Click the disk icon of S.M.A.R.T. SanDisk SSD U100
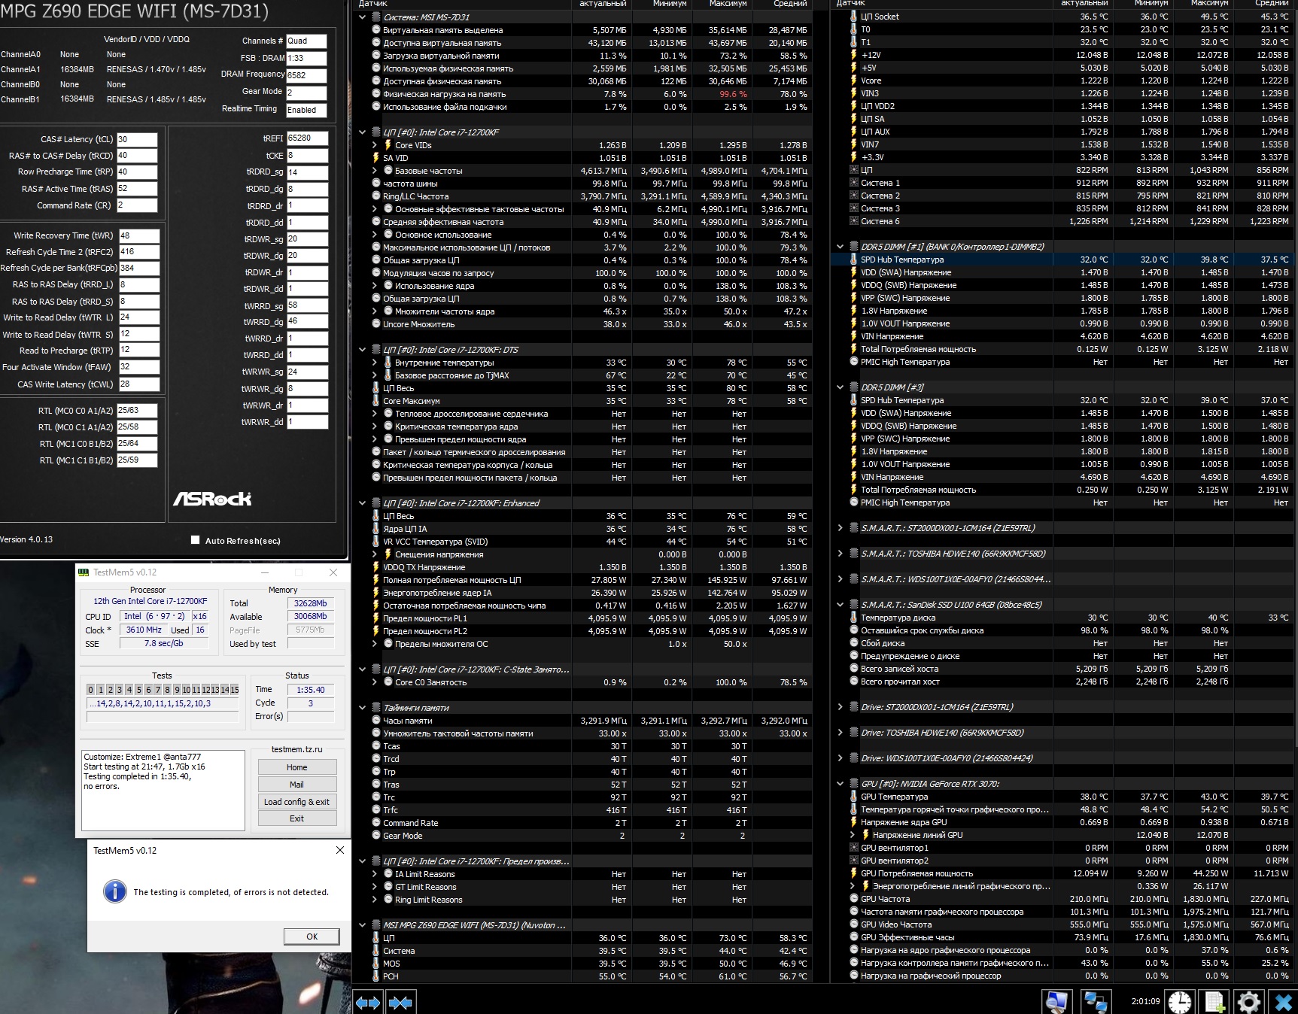The width and height of the screenshot is (1298, 1014). (853, 605)
